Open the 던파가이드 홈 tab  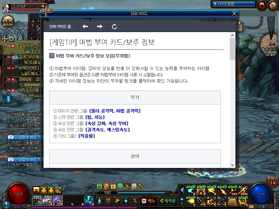[x=60, y=26]
